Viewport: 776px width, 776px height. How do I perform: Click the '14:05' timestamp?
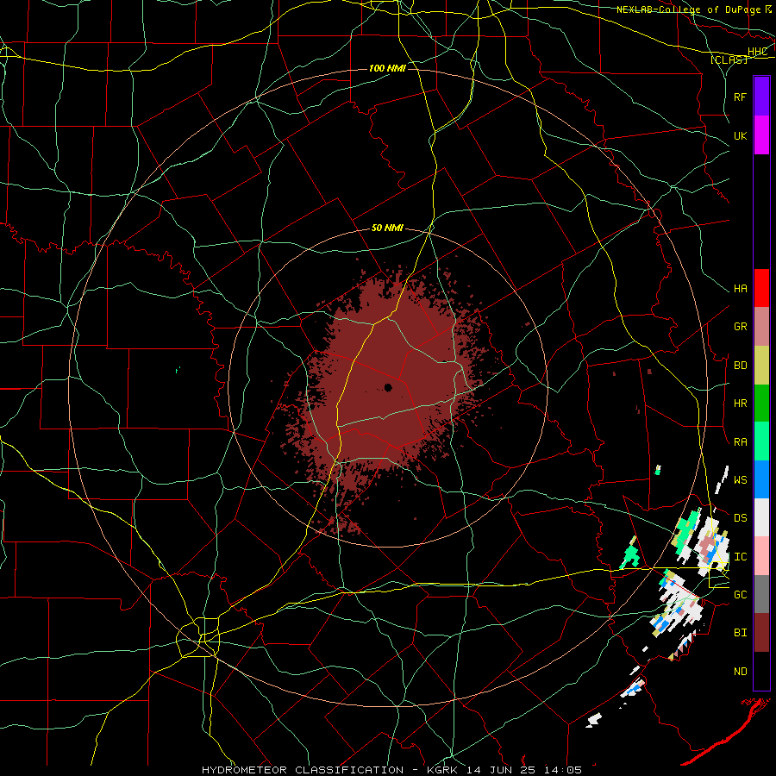pos(561,770)
